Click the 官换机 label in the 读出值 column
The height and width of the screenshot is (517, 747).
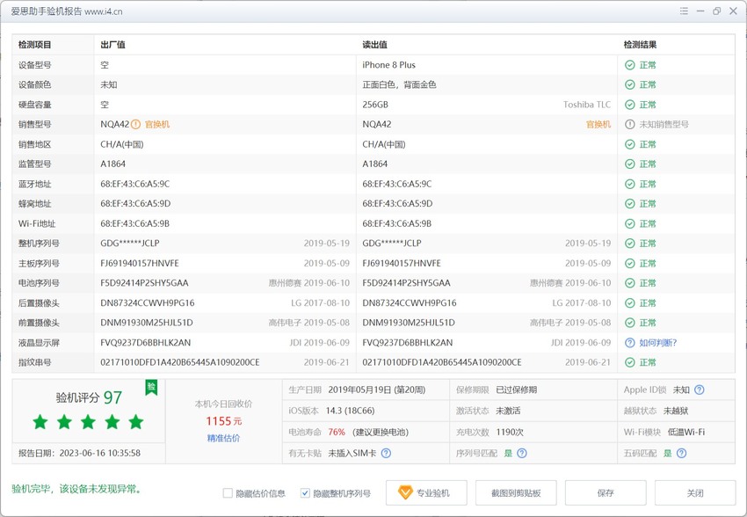[598, 124]
